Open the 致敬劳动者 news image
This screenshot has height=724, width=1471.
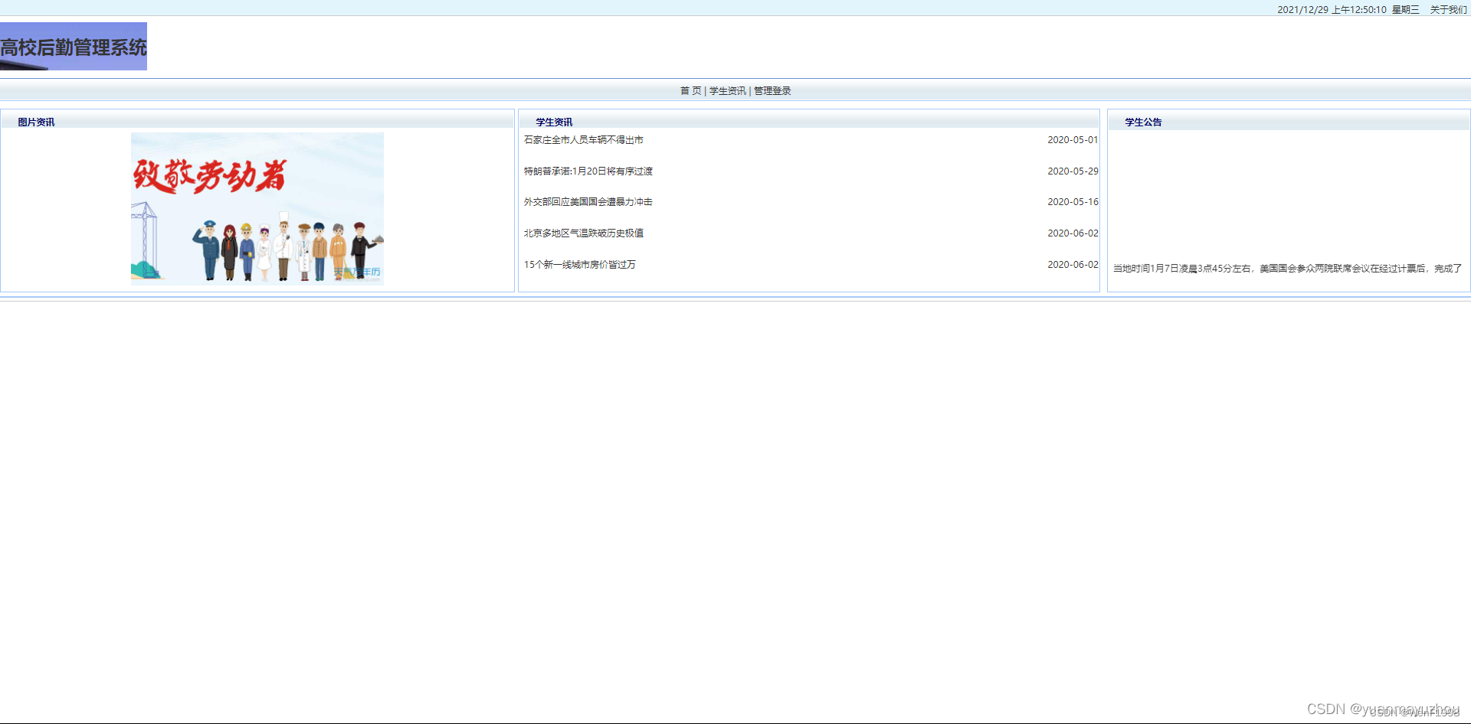tap(257, 209)
